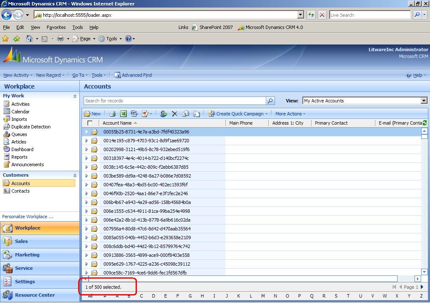This screenshot has width=430, height=303.
Task: Click the Print icon in grid toolbar
Action: (x=112, y=114)
